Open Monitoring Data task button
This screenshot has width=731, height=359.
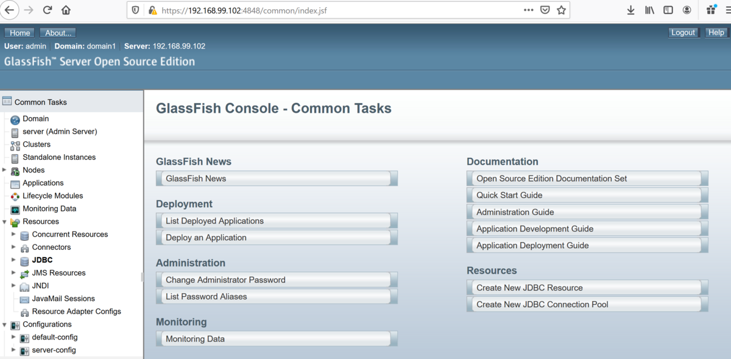(x=277, y=339)
